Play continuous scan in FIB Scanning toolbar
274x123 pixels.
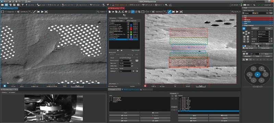pyautogui.click(x=177, y=12)
